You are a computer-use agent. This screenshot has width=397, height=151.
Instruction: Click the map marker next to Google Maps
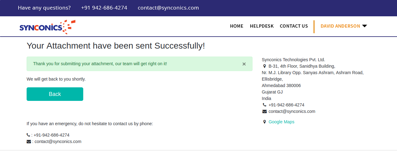point(265,122)
